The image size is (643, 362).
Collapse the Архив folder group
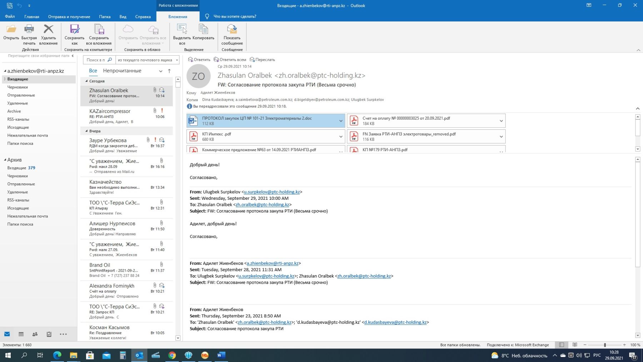click(5, 160)
